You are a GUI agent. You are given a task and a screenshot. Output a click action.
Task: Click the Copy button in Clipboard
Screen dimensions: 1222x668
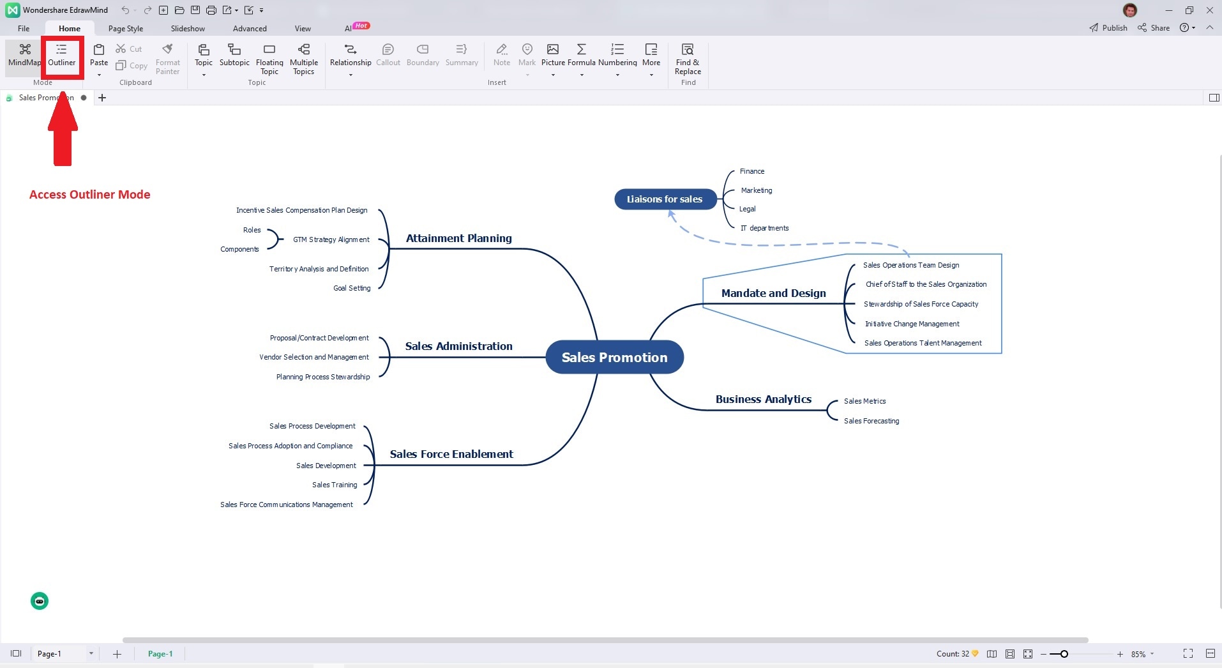pos(132,65)
